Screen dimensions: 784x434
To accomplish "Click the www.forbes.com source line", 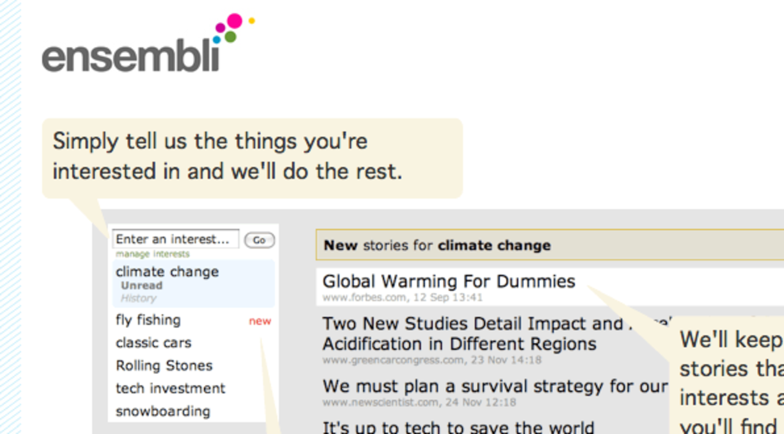I will coord(402,298).
